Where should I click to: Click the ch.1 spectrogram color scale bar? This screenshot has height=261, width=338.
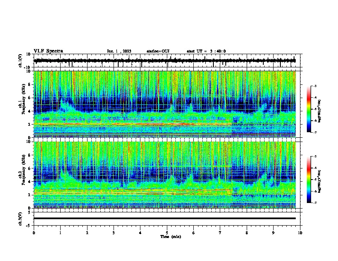(309, 109)
